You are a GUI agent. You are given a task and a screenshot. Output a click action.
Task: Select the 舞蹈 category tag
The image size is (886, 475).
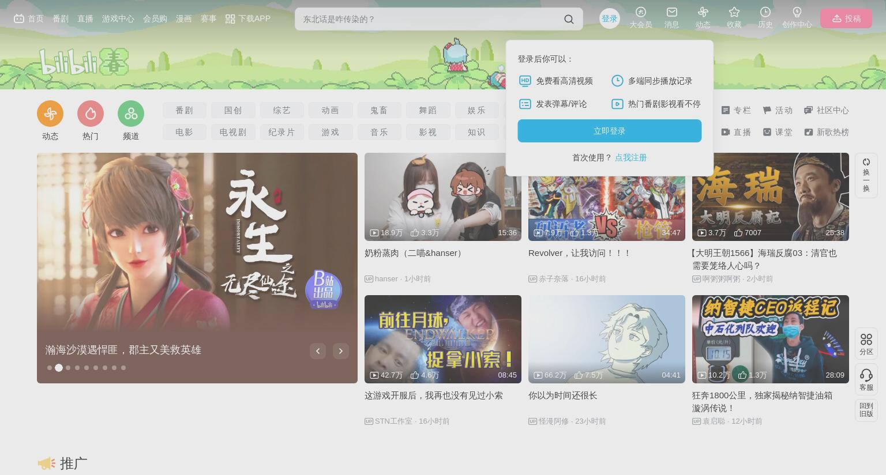pyautogui.click(x=428, y=110)
